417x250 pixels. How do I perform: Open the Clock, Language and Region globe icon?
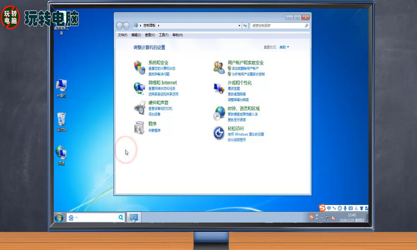[219, 113]
